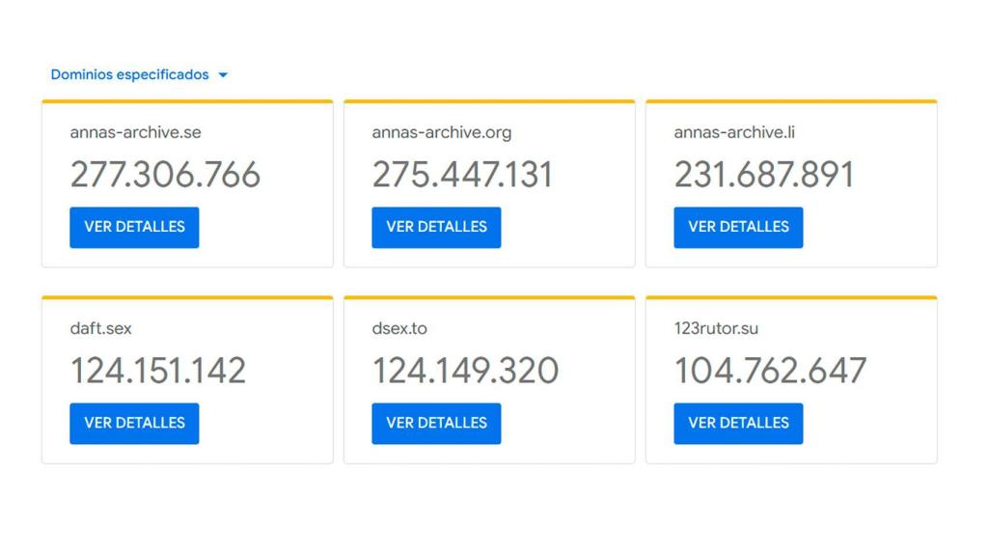Click VER DETALLES for dsex.to
The height and width of the screenshot is (556, 988).
436,423
